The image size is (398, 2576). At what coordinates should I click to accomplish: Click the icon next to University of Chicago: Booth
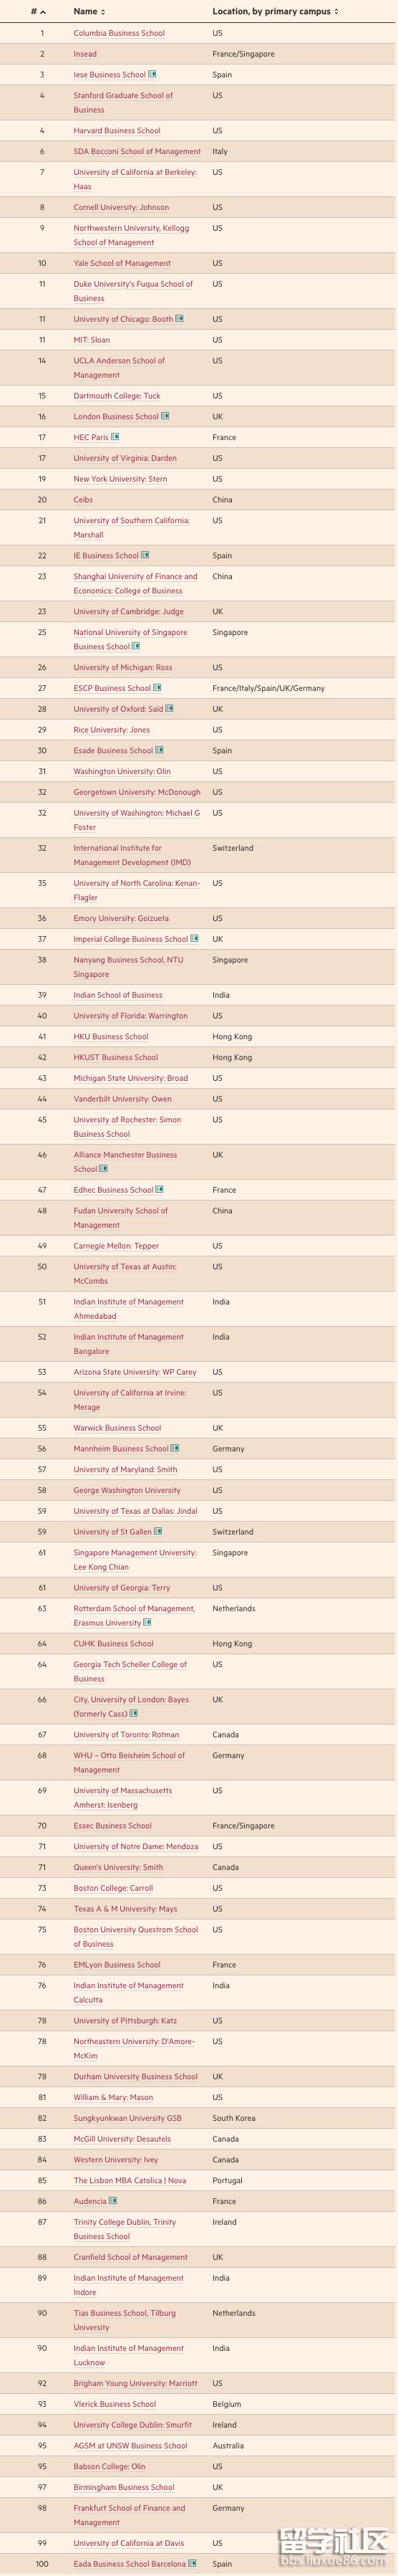180,319
